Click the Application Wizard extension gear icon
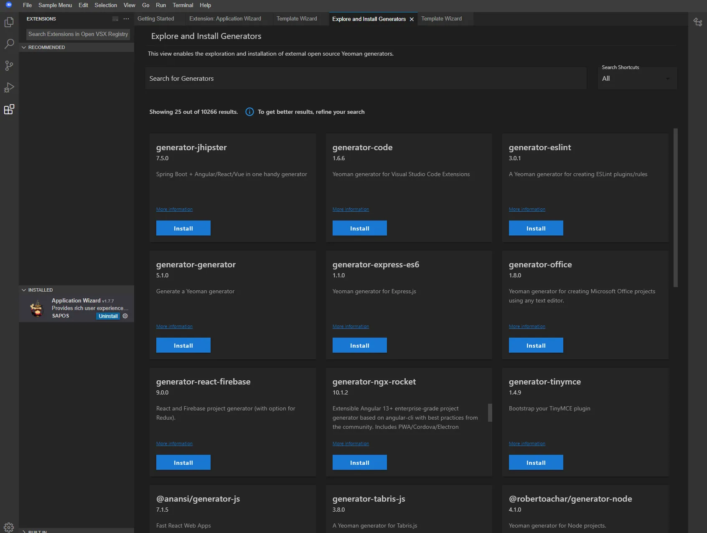This screenshot has width=707, height=533. 125,316
